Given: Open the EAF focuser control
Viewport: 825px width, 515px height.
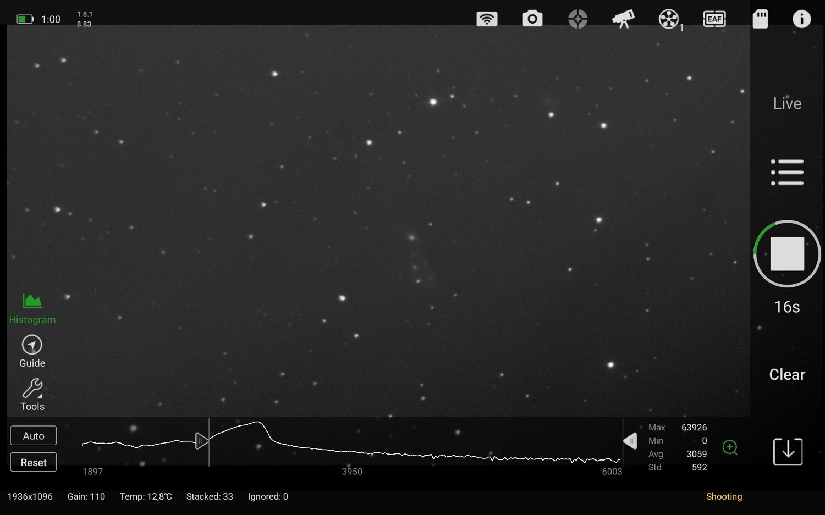Looking at the screenshot, I should (714, 19).
